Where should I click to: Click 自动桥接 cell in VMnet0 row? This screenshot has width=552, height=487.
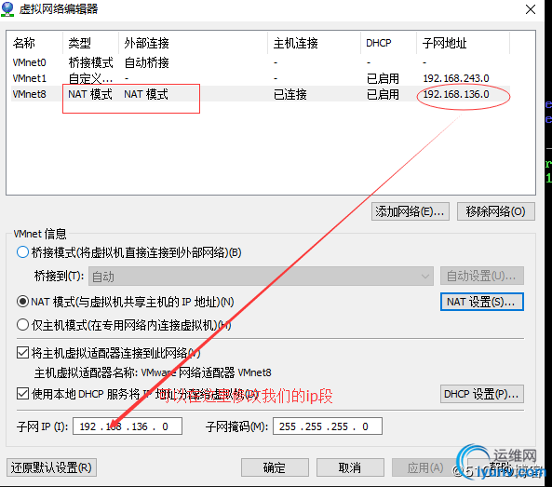point(146,62)
